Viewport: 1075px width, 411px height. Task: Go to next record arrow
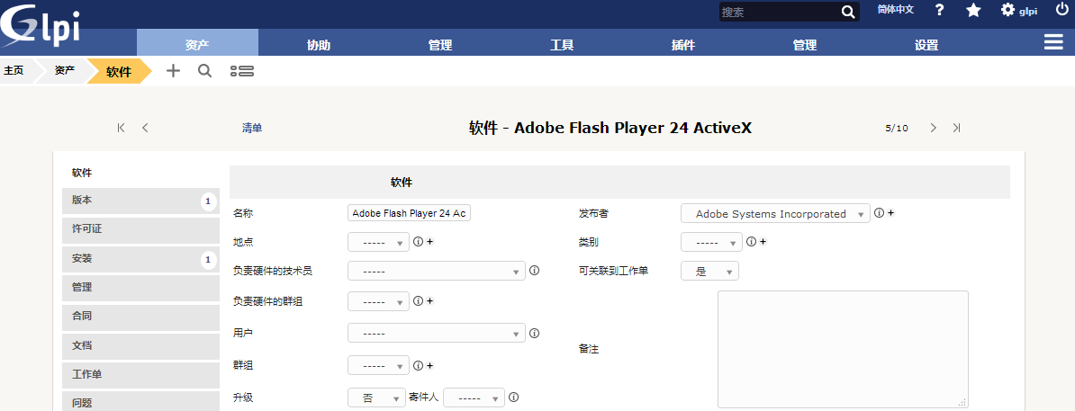(x=933, y=128)
